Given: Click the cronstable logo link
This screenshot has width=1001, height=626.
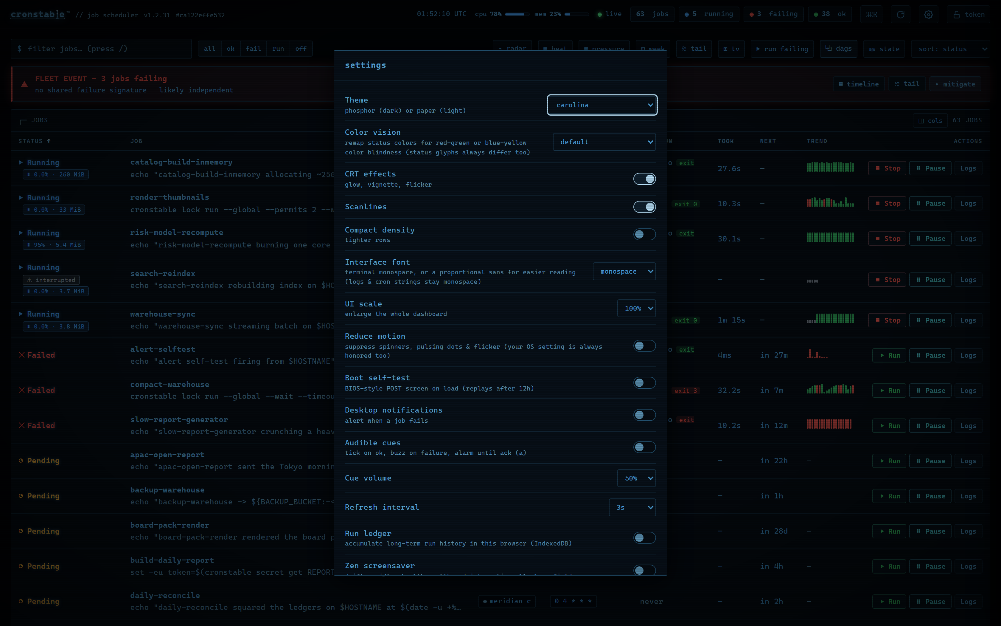Looking at the screenshot, I should [38, 15].
